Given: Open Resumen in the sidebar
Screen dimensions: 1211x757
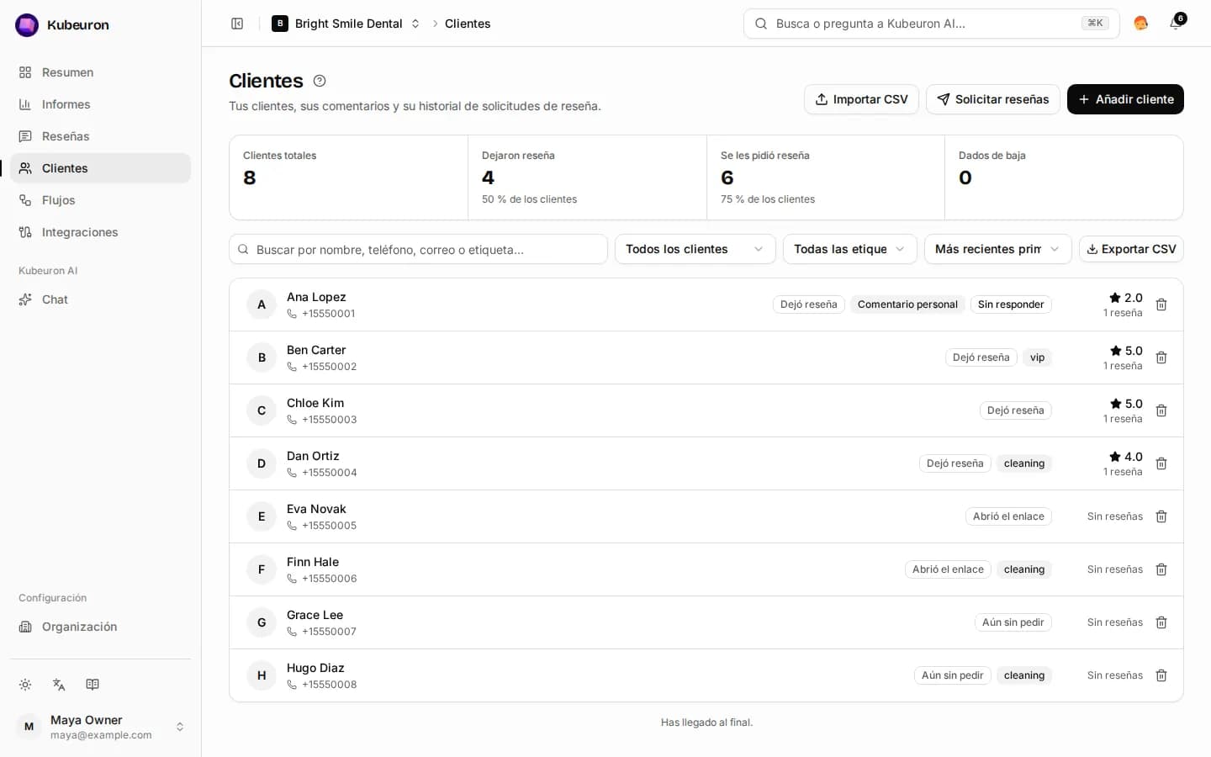Looking at the screenshot, I should (100, 72).
